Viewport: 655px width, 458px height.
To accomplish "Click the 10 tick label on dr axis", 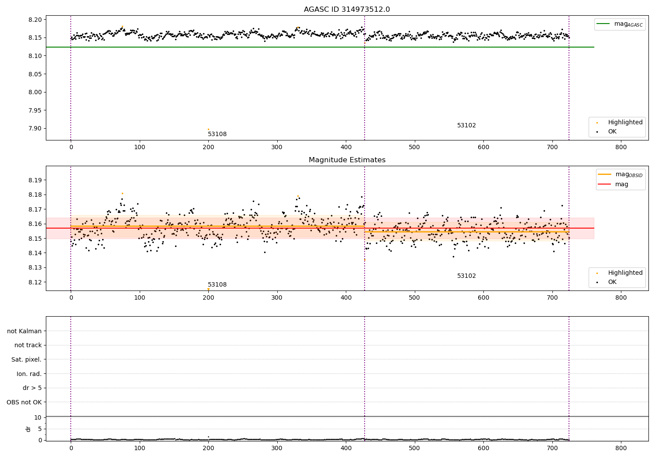I will (x=38, y=417).
